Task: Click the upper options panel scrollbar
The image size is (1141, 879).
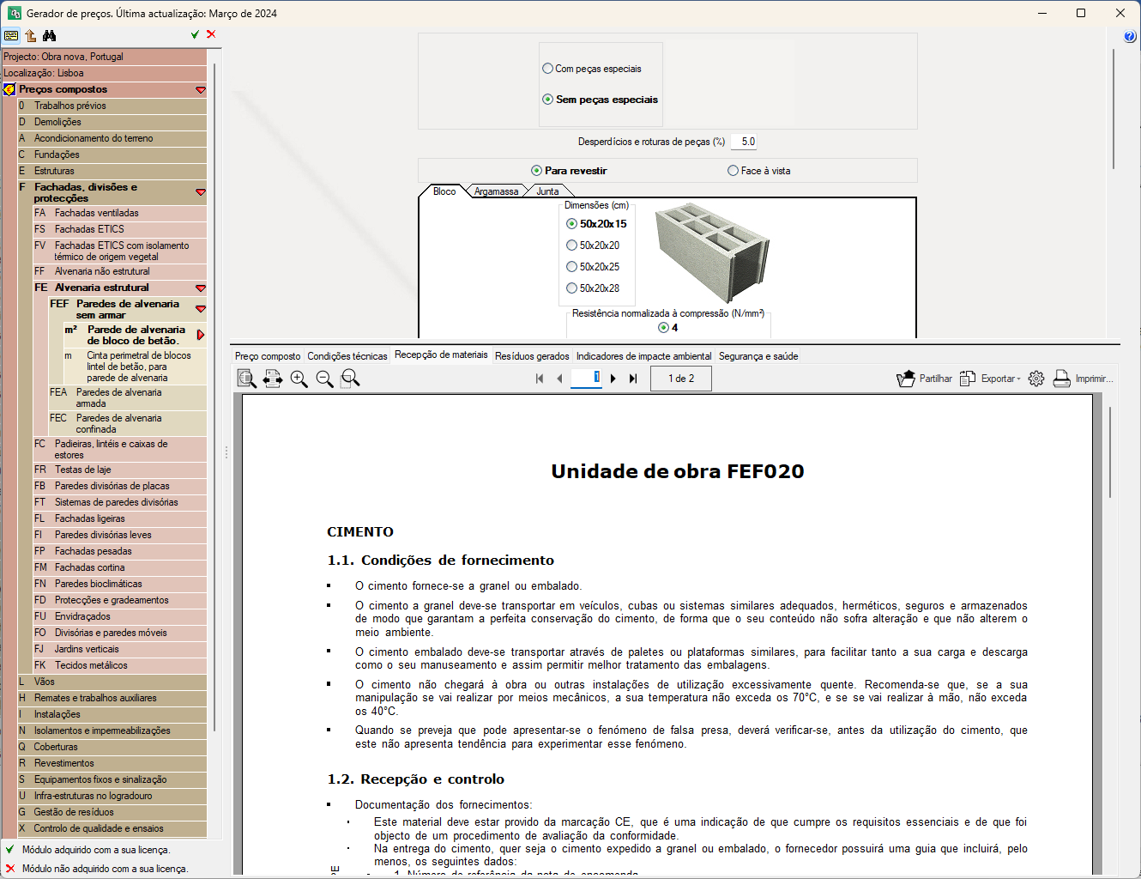Action: click(x=1114, y=109)
